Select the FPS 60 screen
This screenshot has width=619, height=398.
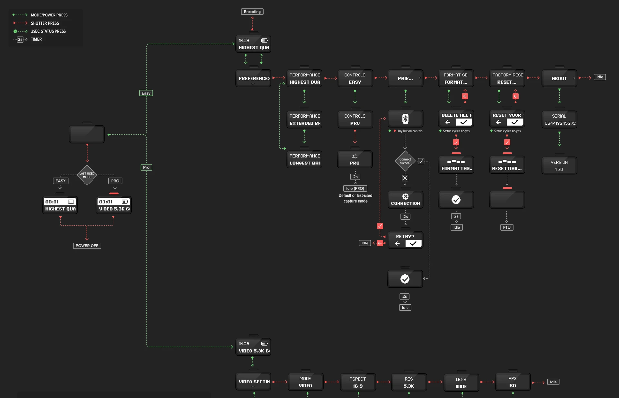point(513,382)
